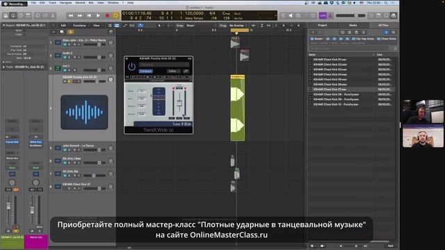The width and height of the screenshot is (445, 250).
Task: Click the Computer icon in file browser
Action: 343,33
